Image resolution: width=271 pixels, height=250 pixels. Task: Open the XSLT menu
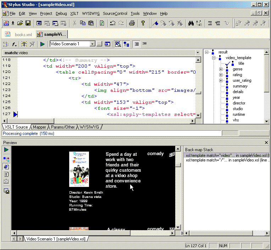[74, 13]
